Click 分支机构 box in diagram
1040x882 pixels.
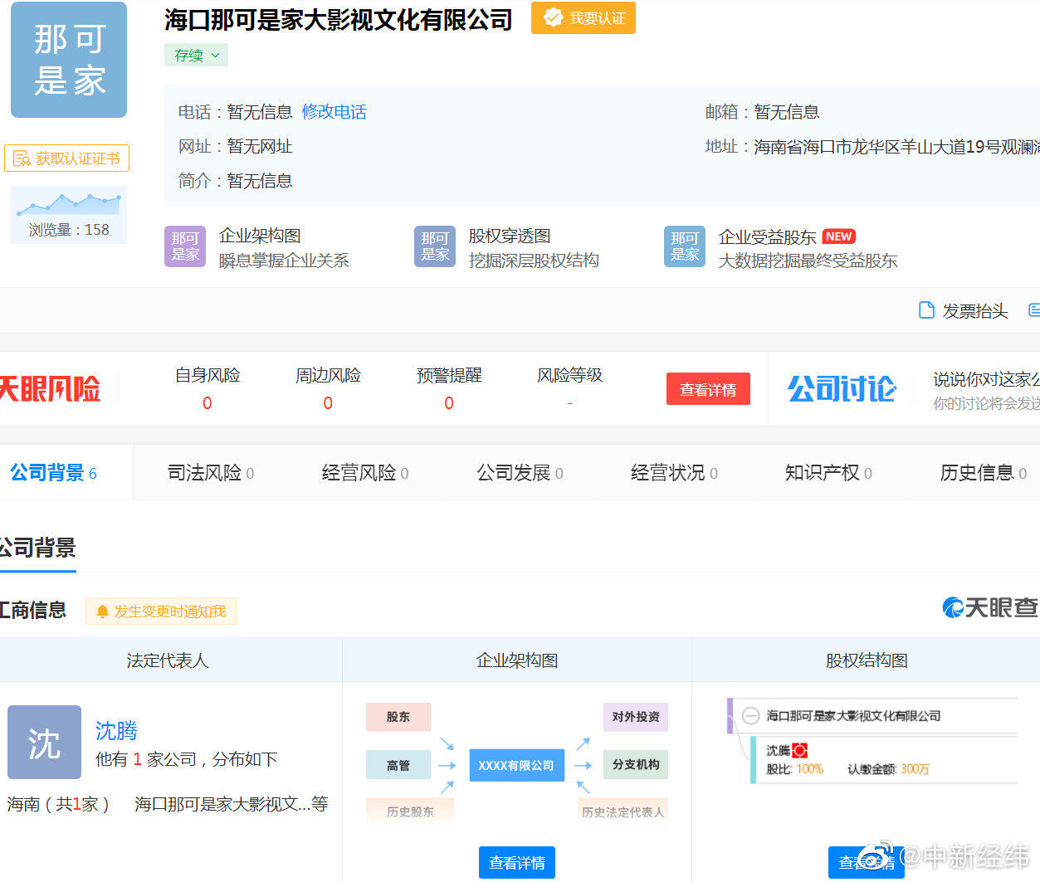click(x=636, y=764)
